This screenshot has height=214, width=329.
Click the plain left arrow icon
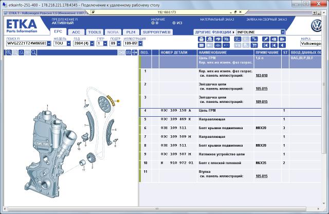[x=282, y=45]
